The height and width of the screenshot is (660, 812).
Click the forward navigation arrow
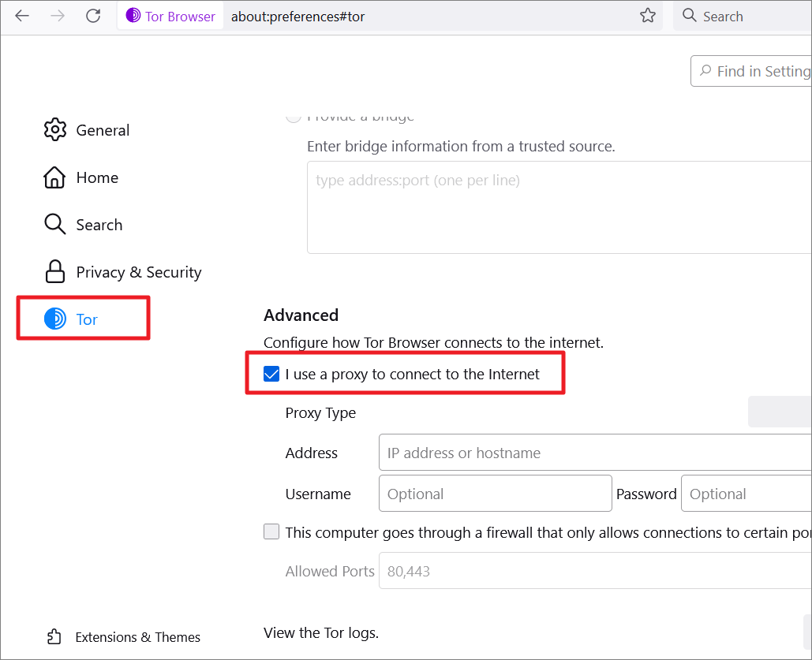58,16
